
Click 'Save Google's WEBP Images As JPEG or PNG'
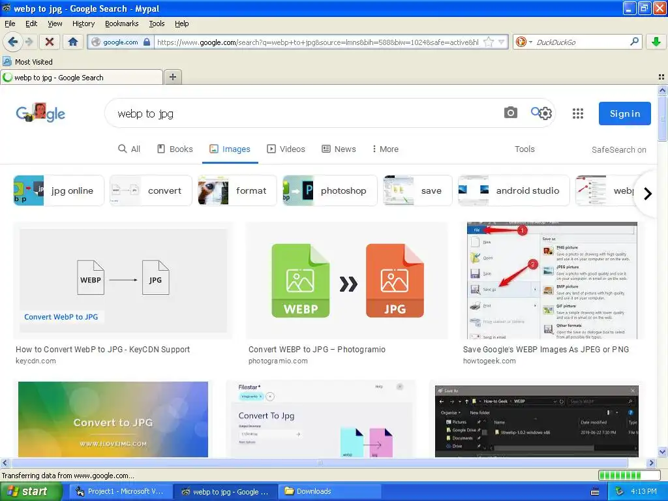(x=546, y=350)
